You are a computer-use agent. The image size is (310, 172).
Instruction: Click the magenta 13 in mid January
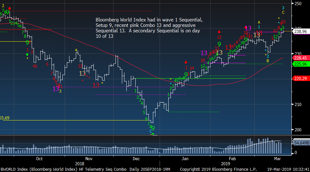(204, 53)
